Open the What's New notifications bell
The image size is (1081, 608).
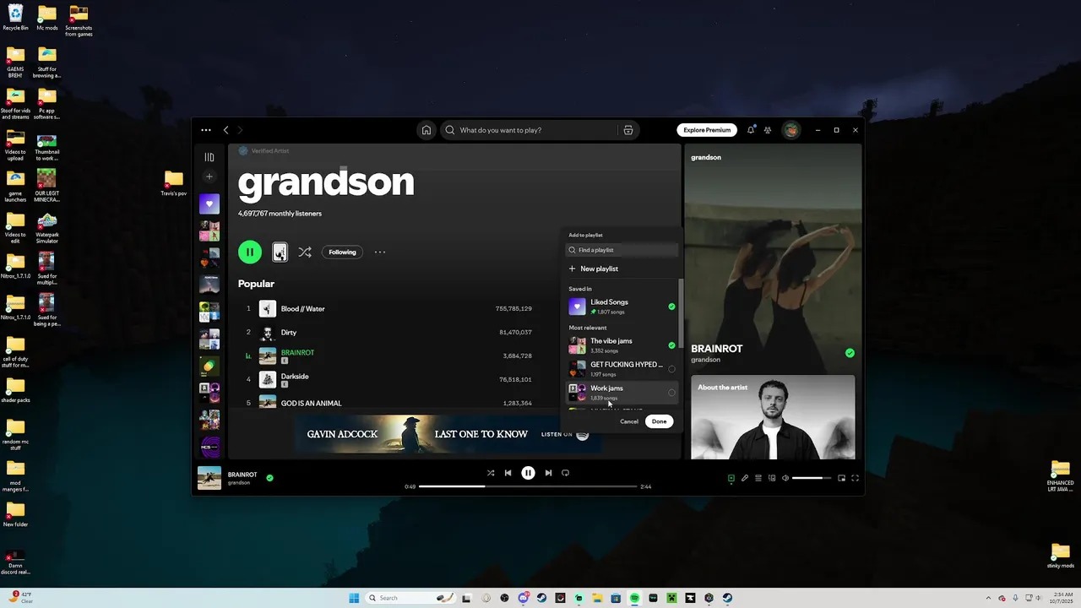point(750,130)
